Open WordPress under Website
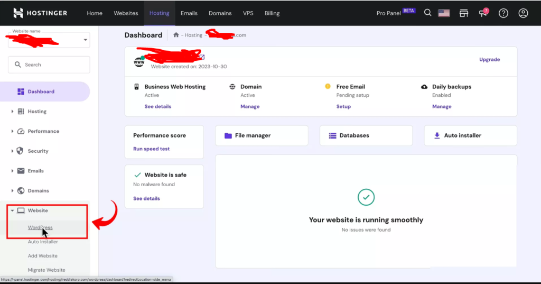Viewport: 541px width, 284px height. click(x=40, y=227)
